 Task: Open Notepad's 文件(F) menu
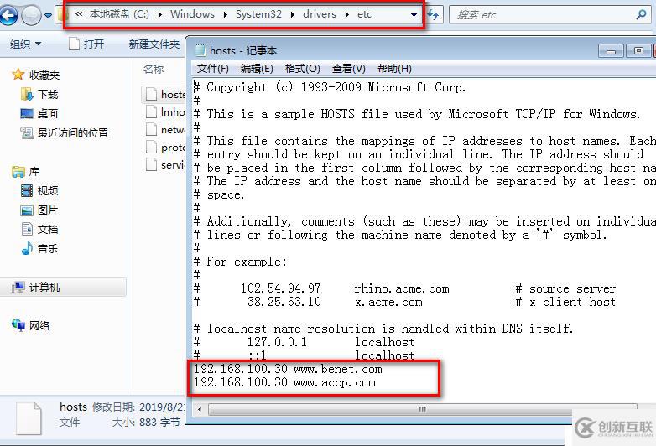pyautogui.click(x=213, y=69)
